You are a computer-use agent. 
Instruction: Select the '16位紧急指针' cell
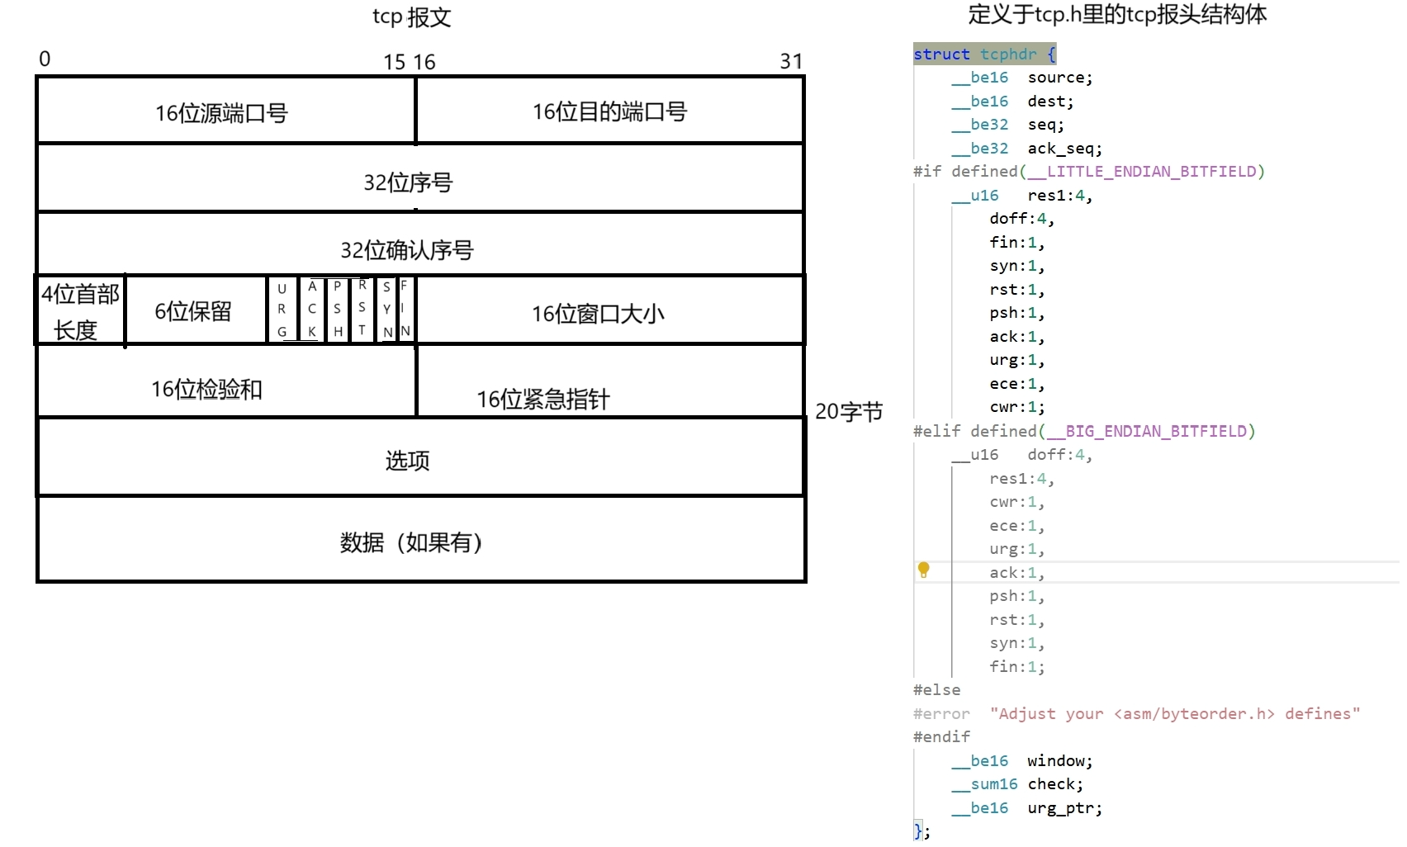tap(609, 381)
